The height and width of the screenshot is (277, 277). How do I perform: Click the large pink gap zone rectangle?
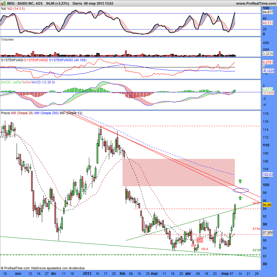click(179, 172)
